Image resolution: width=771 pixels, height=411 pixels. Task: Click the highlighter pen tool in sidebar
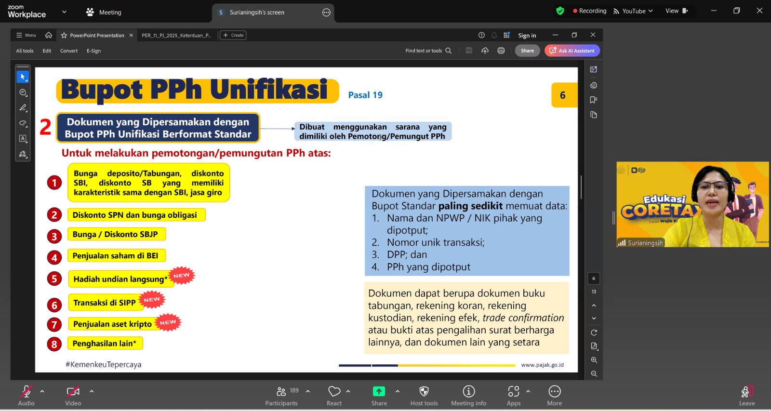23,108
